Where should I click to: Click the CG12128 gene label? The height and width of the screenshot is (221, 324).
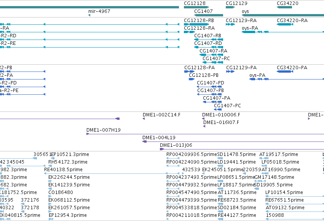coord(195,3)
